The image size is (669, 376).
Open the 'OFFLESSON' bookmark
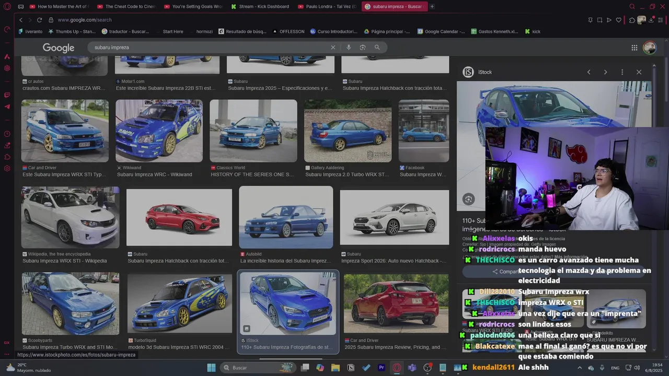click(289, 31)
